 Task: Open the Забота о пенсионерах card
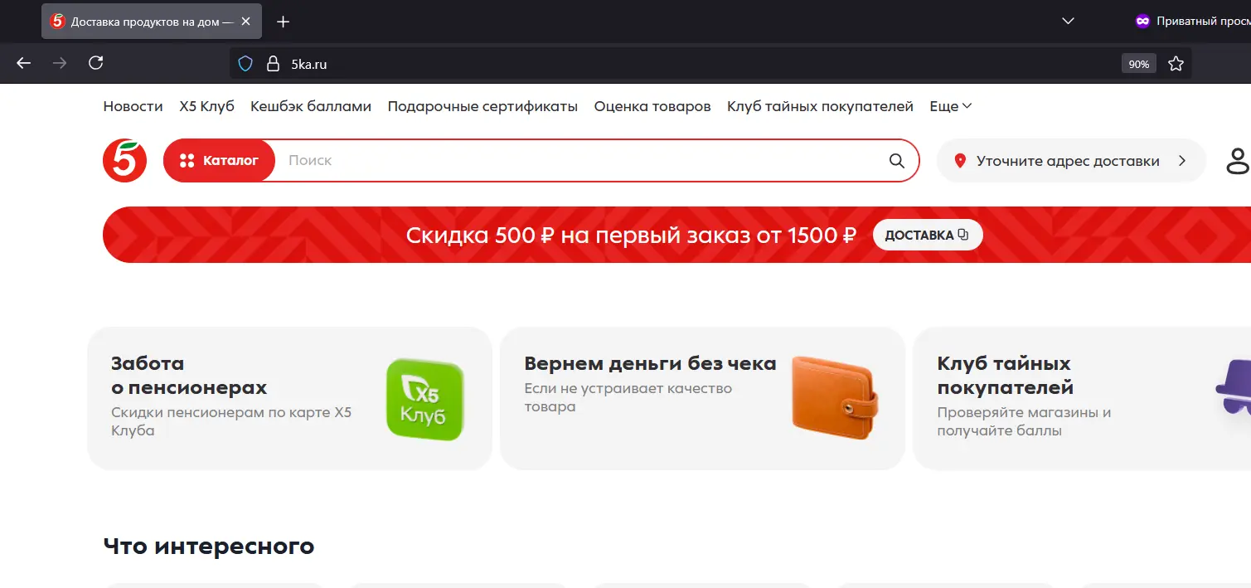point(289,398)
